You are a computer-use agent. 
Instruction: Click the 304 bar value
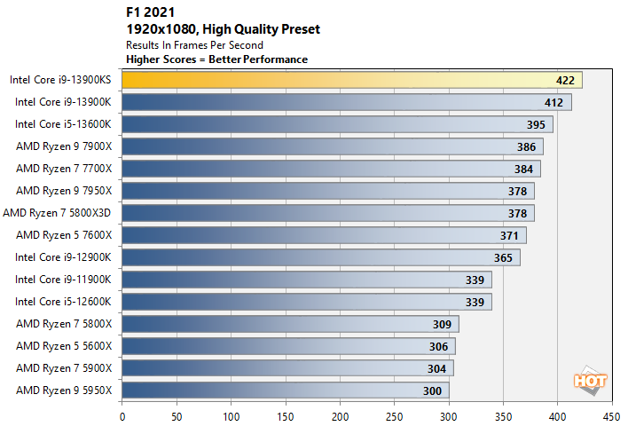coord(436,368)
